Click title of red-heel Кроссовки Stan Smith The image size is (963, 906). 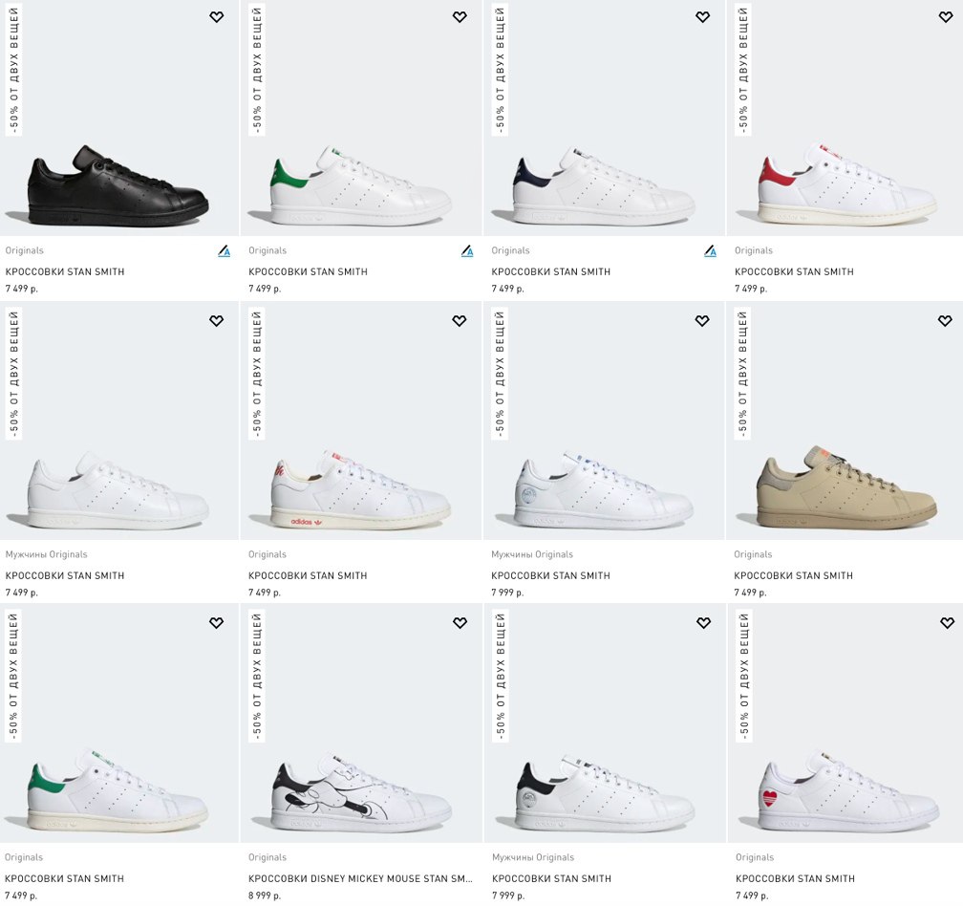tap(794, 271)
